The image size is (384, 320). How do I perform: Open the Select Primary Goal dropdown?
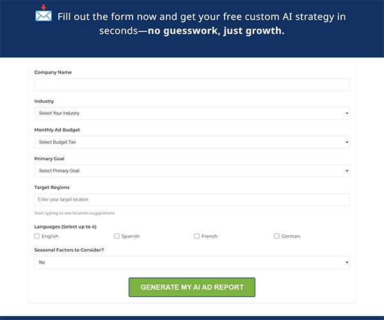192,171
